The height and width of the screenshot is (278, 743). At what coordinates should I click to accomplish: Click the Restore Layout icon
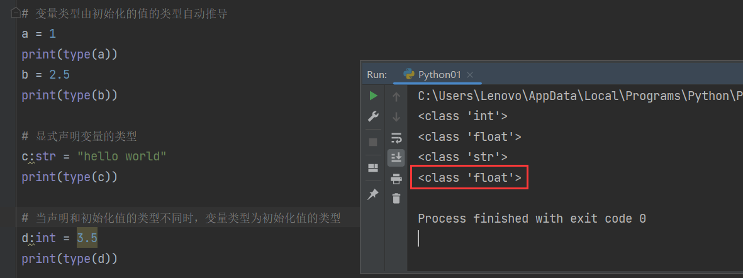[x=374, y=168]
